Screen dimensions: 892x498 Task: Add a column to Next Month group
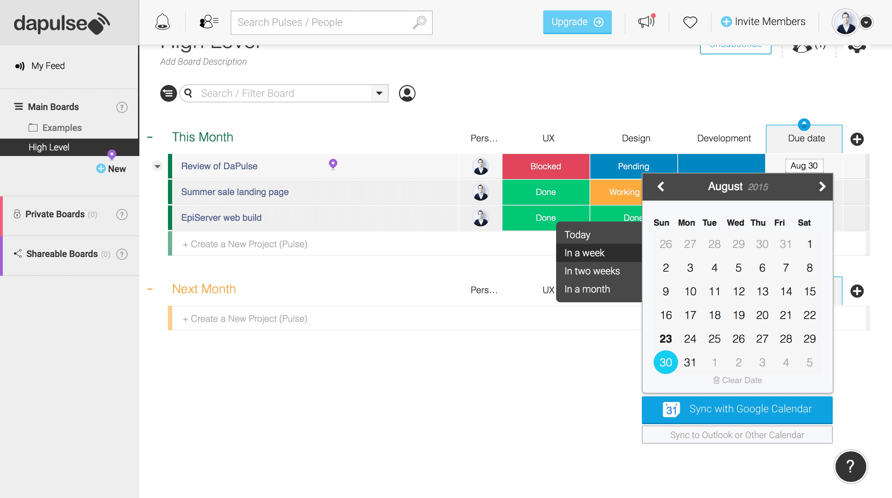coord(857,291)
